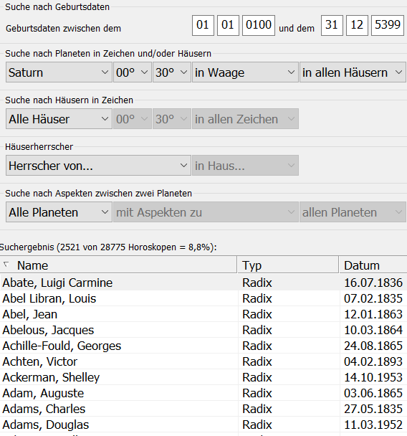Click the start year field '0100'
This screenshot has height=436, width=407.
(x=259, y=25)
